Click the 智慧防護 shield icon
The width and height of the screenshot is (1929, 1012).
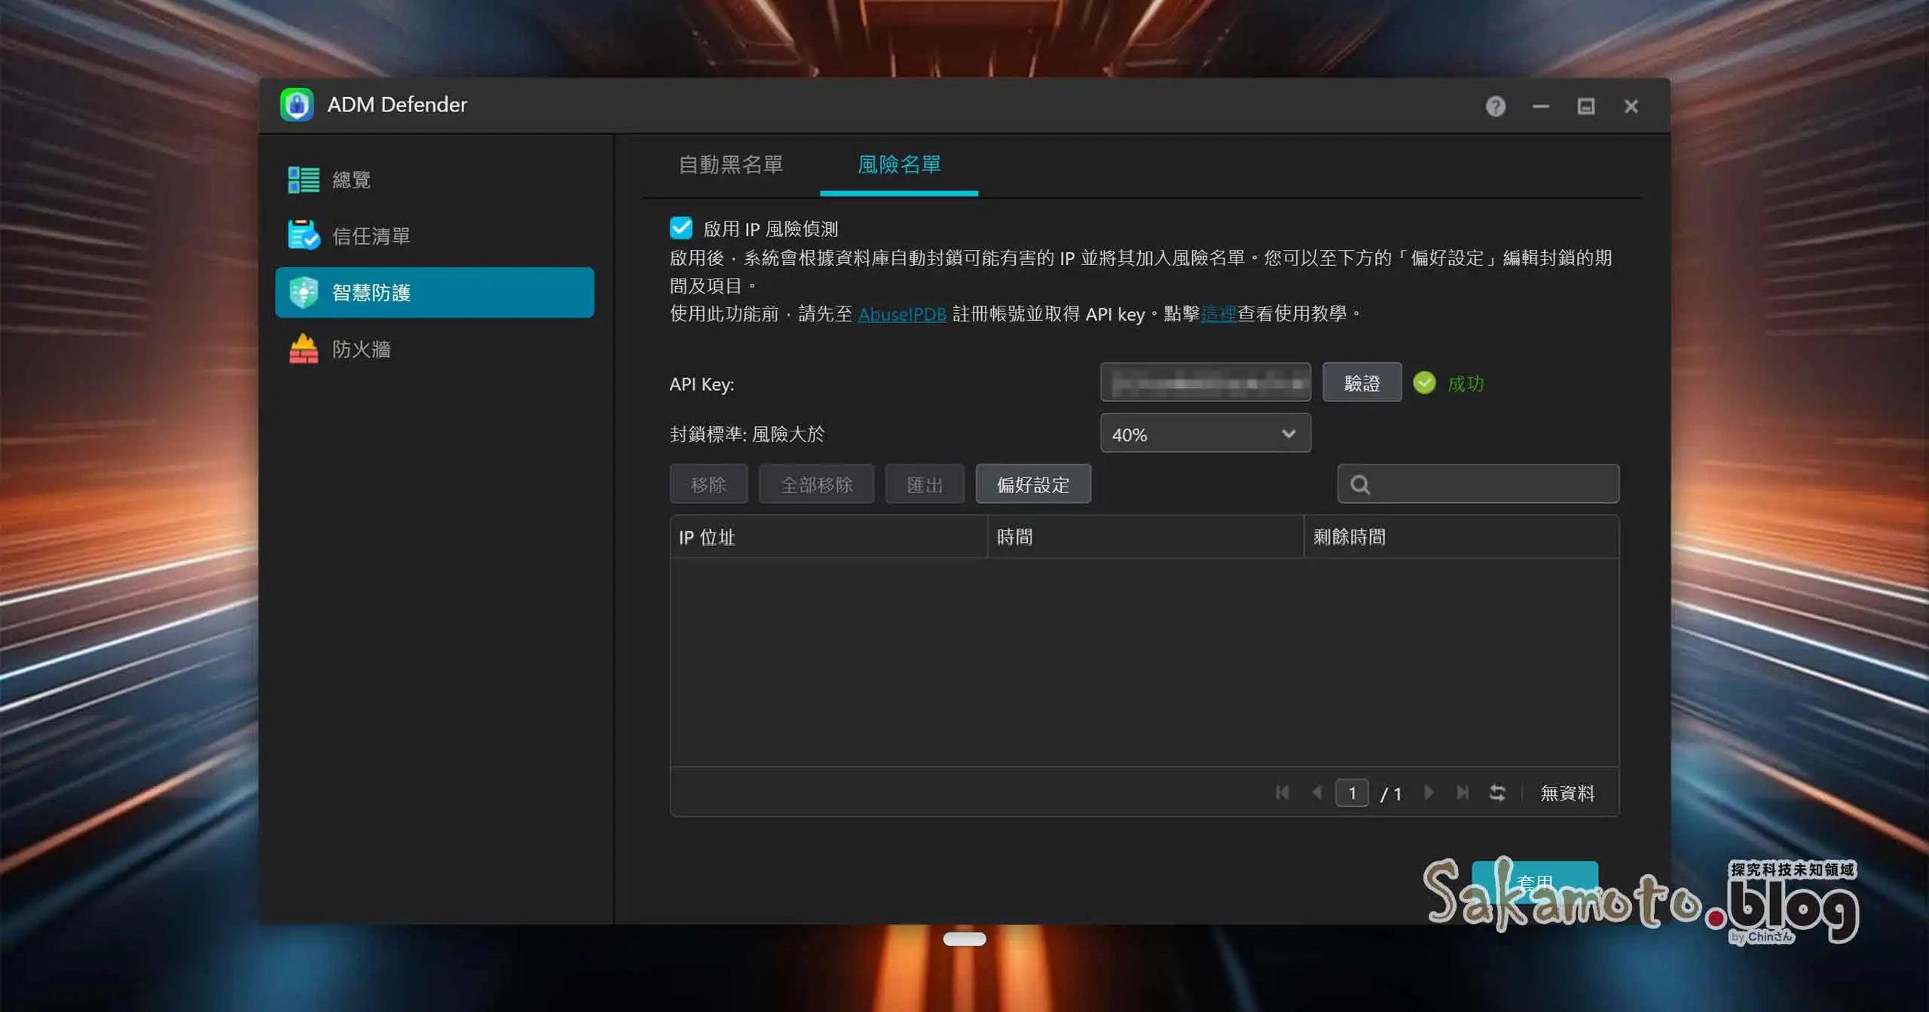coord(304,292)
